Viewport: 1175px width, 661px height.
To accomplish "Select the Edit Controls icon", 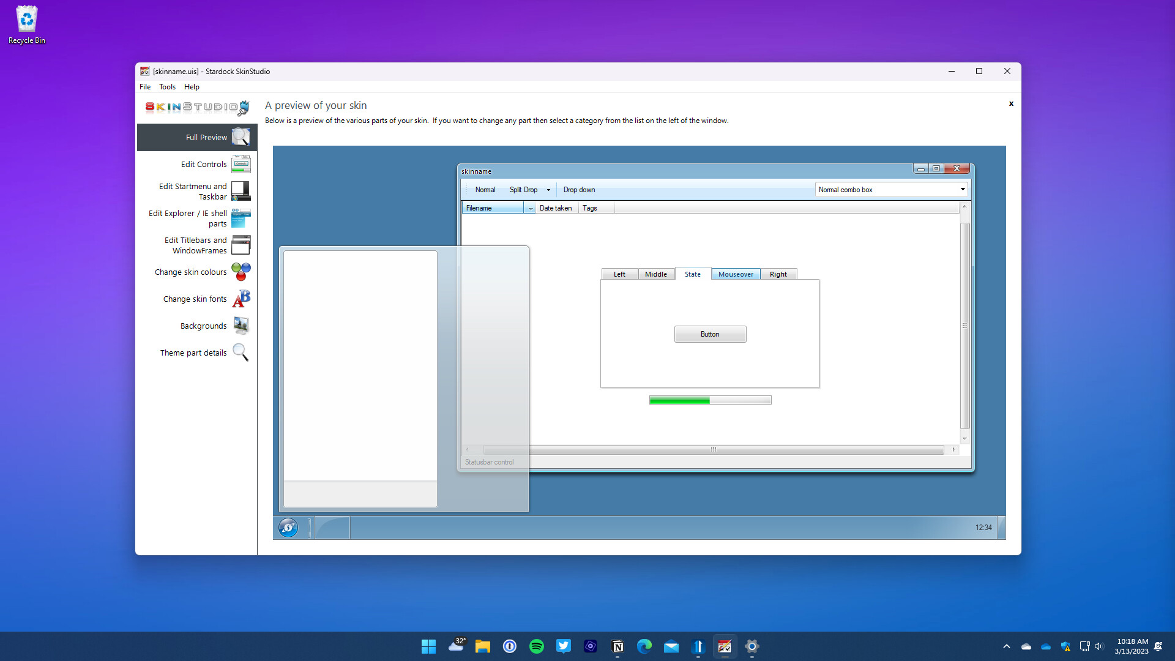I will click(241, 163).
